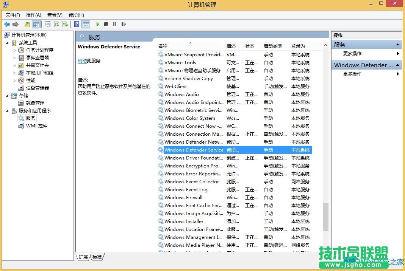Expand the 系统工具 tree node

[8, 42]
